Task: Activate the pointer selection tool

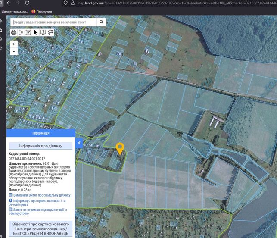Action: pos(36,32)
